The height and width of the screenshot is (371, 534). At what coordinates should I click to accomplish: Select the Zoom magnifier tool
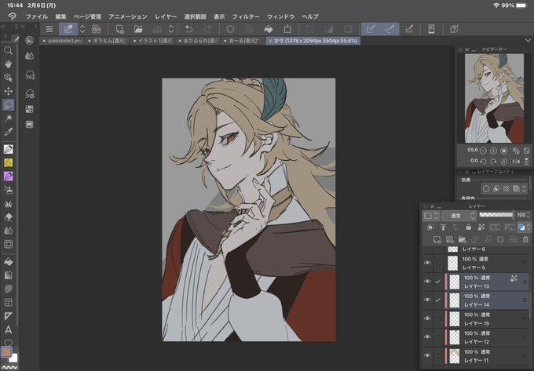point(8,51)
